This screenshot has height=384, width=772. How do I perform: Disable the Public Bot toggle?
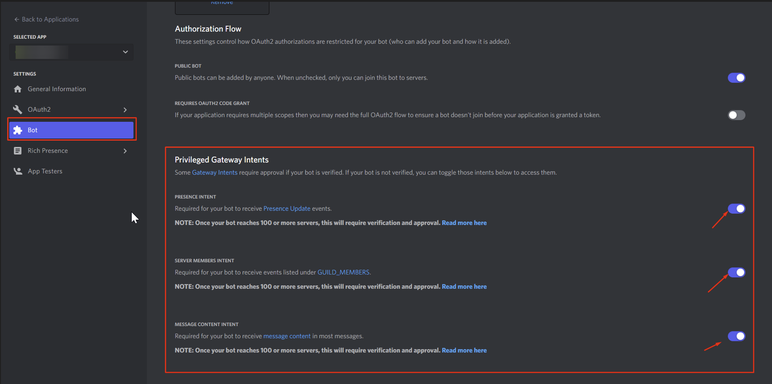tap(736, 78)
